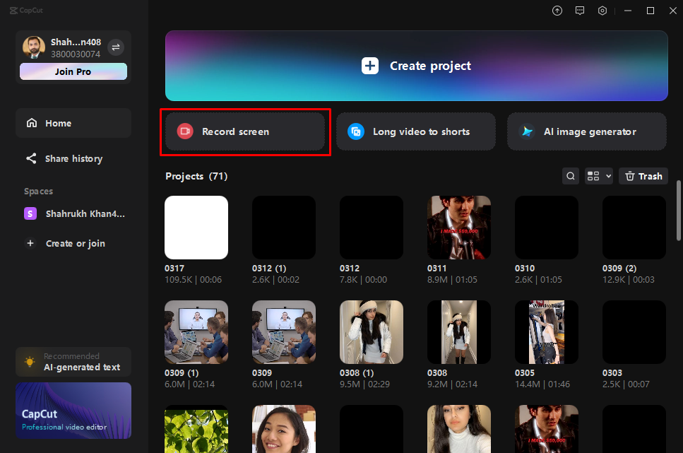683x453 pixels.
Task: Open project 0308 (1) thumbnail
Action: tap(371, 331)
